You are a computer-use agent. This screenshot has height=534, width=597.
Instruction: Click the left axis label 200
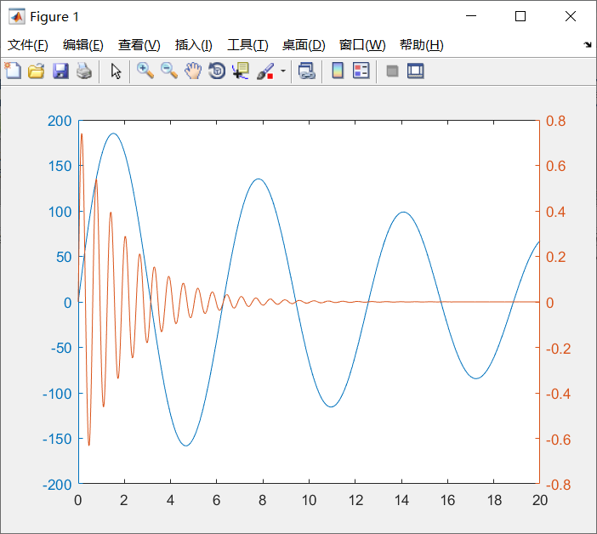pyautogui.click(x=60, y=121)
